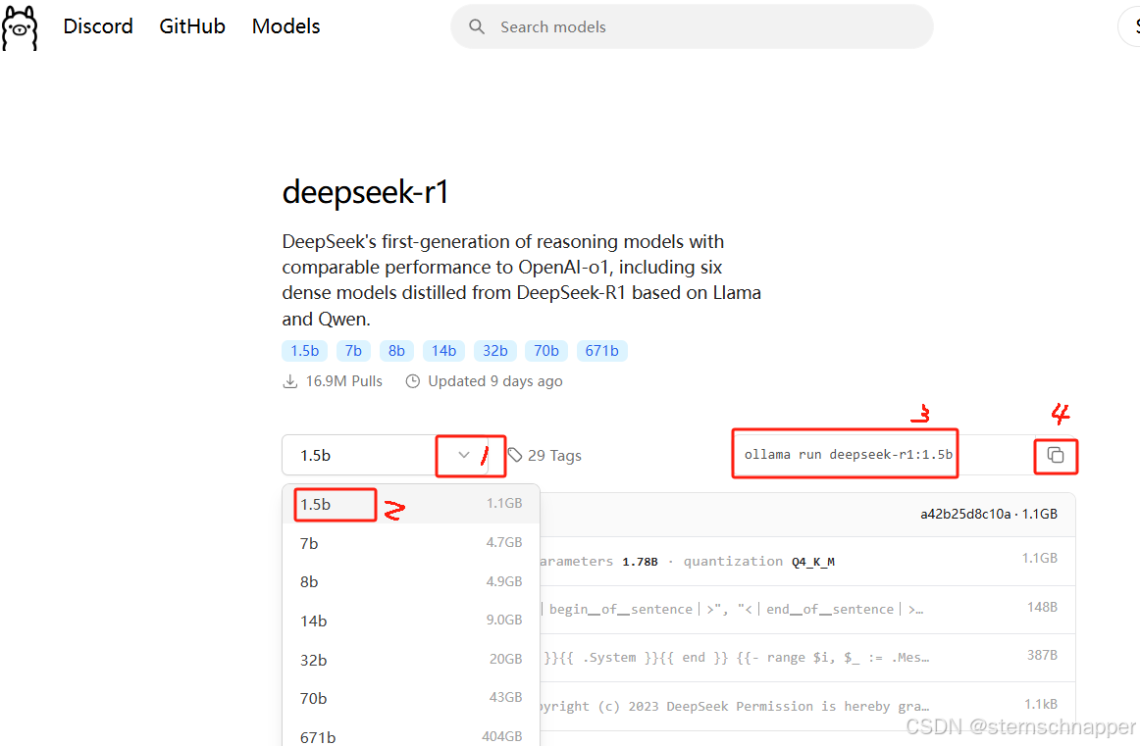The width and height of the screenshot is (1140, 746).
Task: Go to the Models page
Action: (285, 26)
